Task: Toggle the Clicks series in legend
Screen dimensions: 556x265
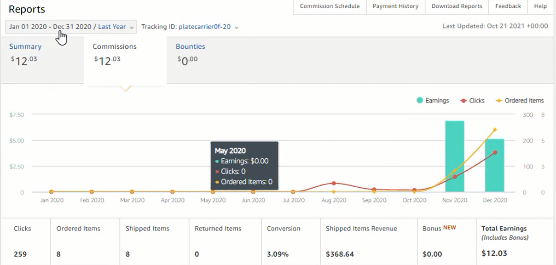Action: (472, 100)
